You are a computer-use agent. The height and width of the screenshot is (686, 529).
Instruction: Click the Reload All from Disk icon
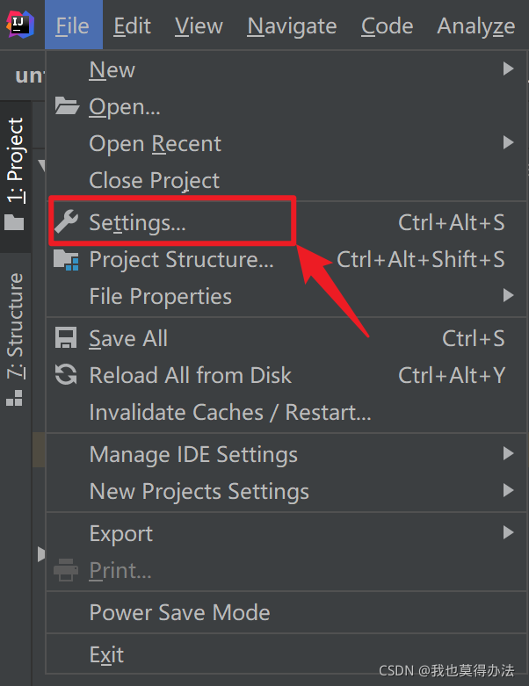[x=67, y=375]
